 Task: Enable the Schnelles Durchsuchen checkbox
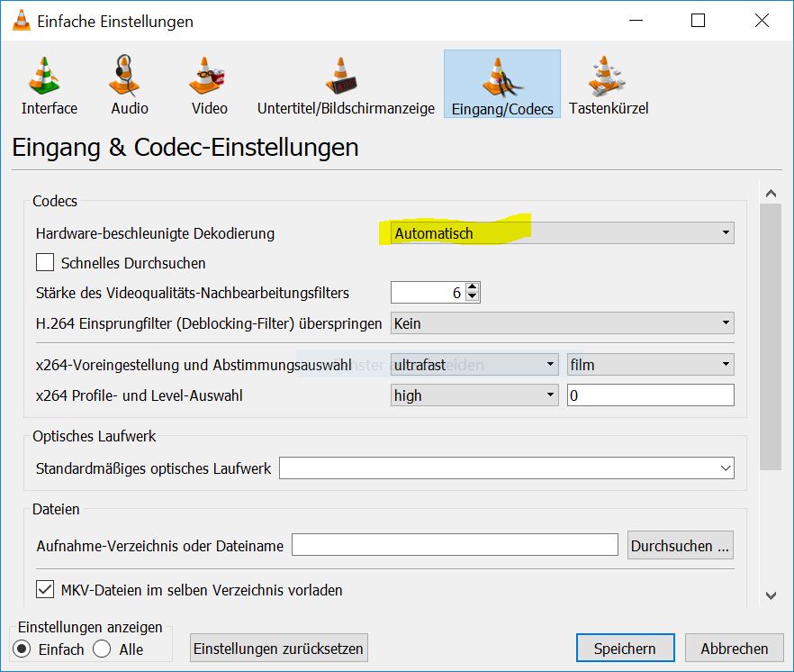45,262
